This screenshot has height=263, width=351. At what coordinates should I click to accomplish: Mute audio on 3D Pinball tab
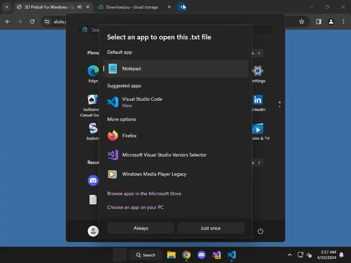[x=80, y=7]
